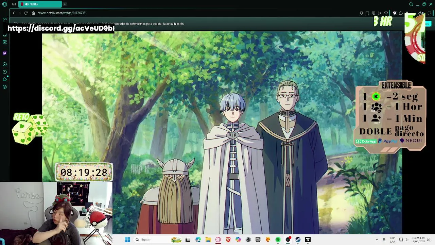435x245 pixels.
Task: Mute the Netflix tab speaker icon
Action: pyautogui.click(x=27, y=4)
